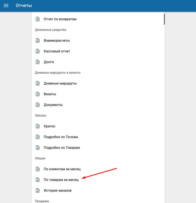Open the Долги report
Screen dimensions: 196x203
click(x=49, y=62)
